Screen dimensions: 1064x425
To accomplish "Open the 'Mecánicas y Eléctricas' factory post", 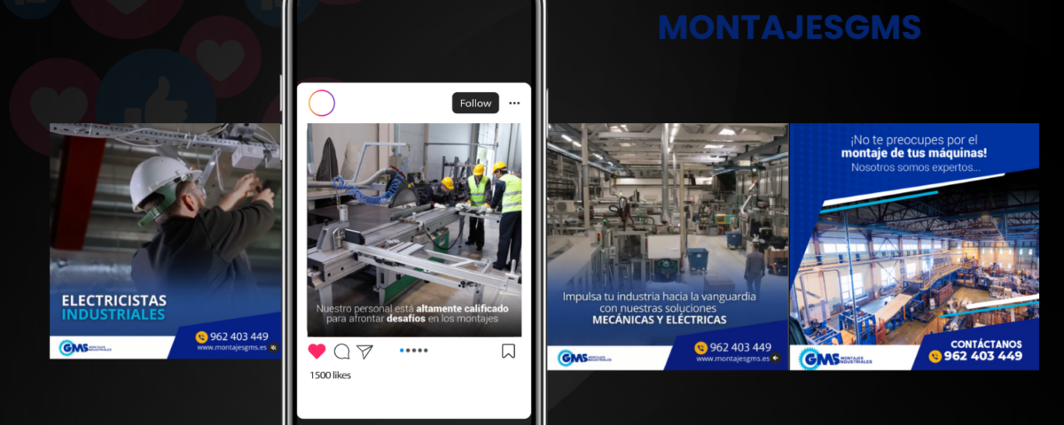I will 667,247.
